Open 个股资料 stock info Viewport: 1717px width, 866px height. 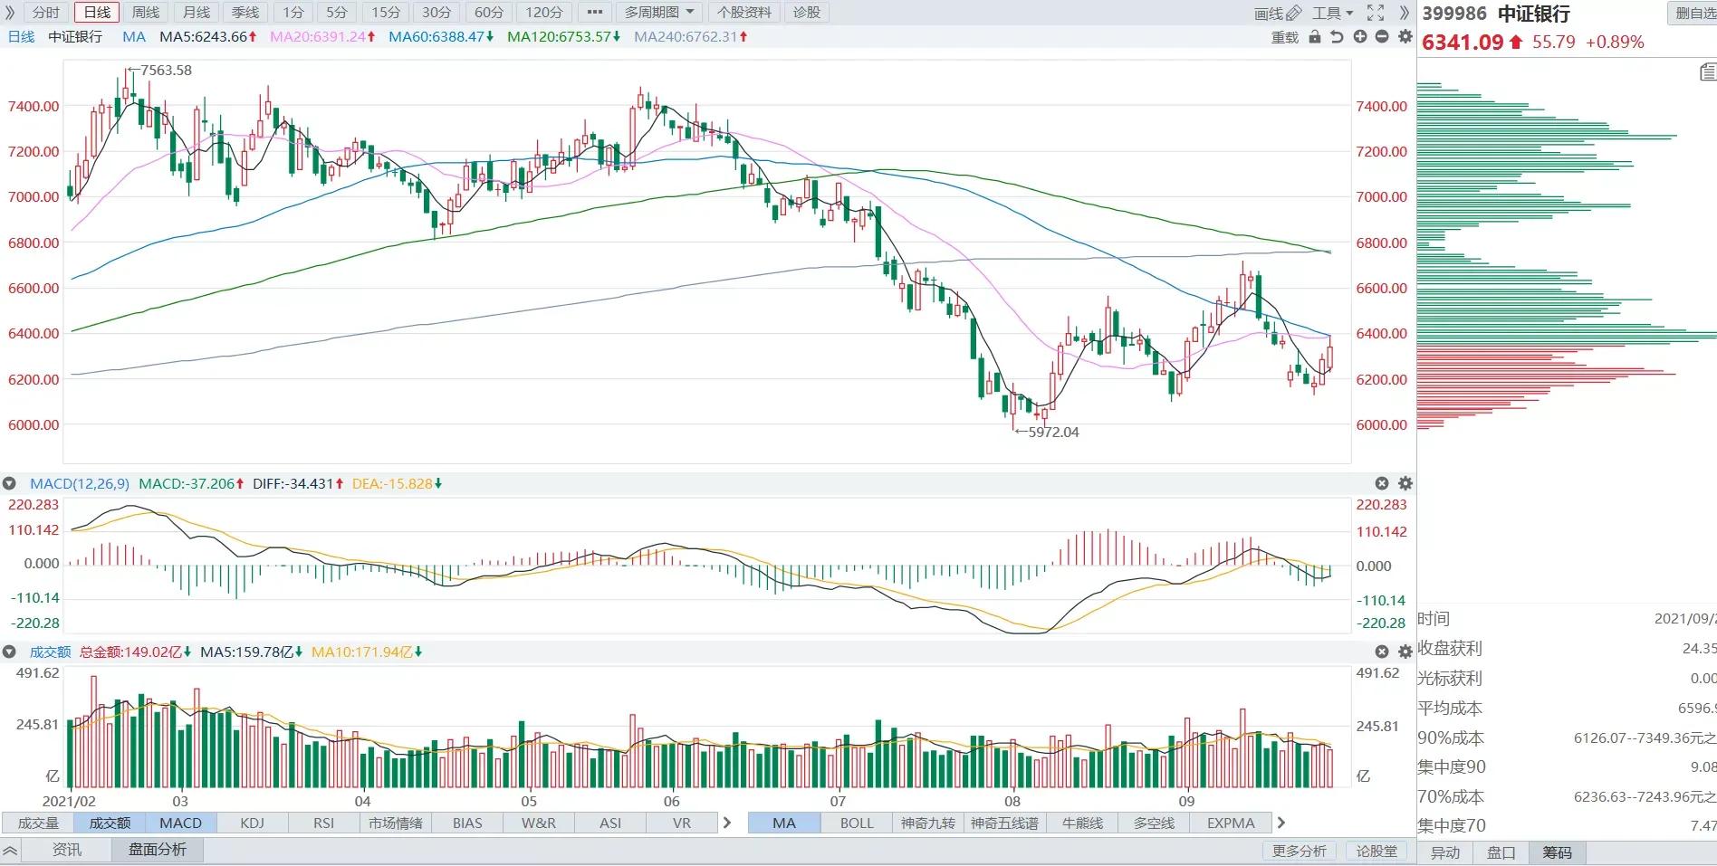point(744,13)
